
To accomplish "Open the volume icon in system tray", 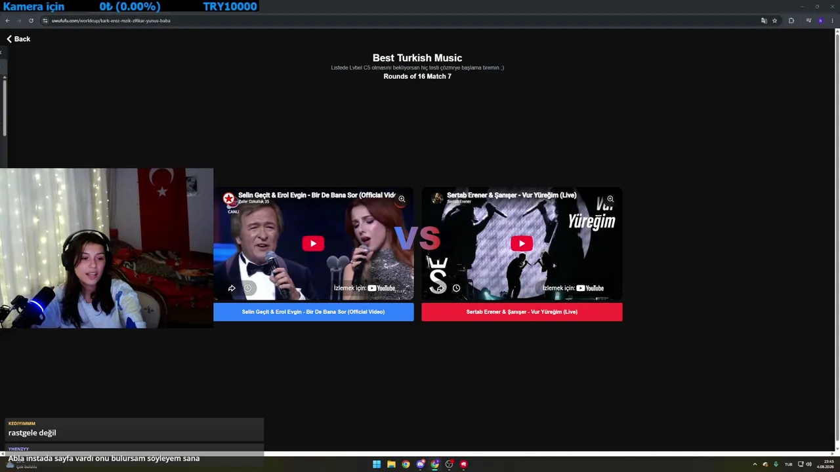I will click(808, 464).
